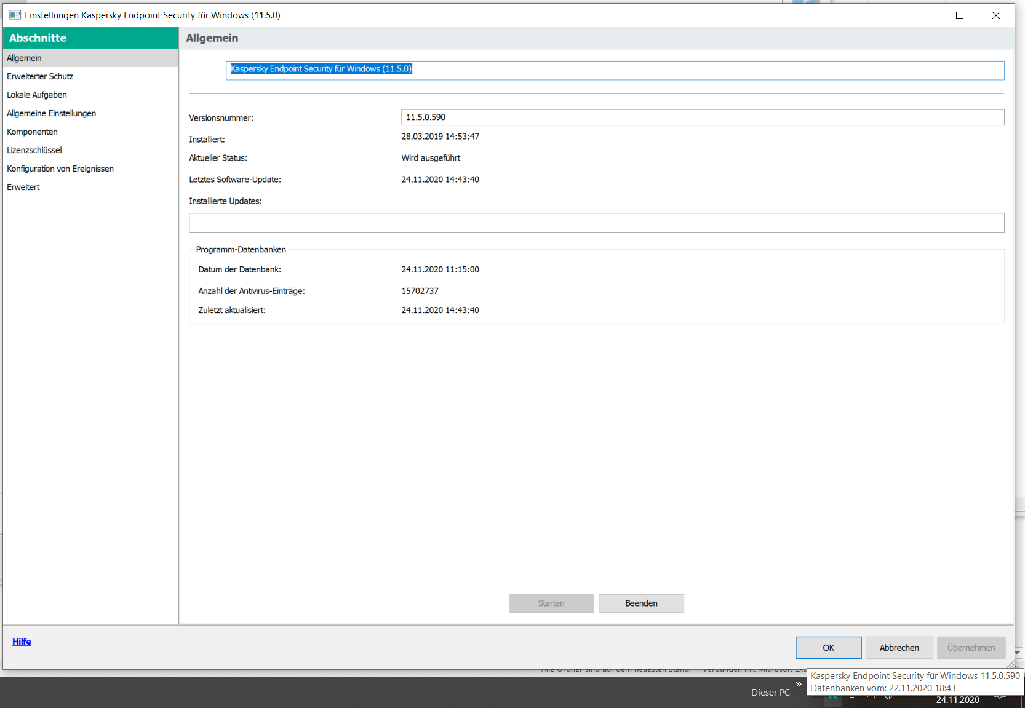Image resolution: width=1025 pixels, height=708 pixels.
Task: Maximize the Kaspersky settings window
Action: pyautogui.click(x=960, y=15)
